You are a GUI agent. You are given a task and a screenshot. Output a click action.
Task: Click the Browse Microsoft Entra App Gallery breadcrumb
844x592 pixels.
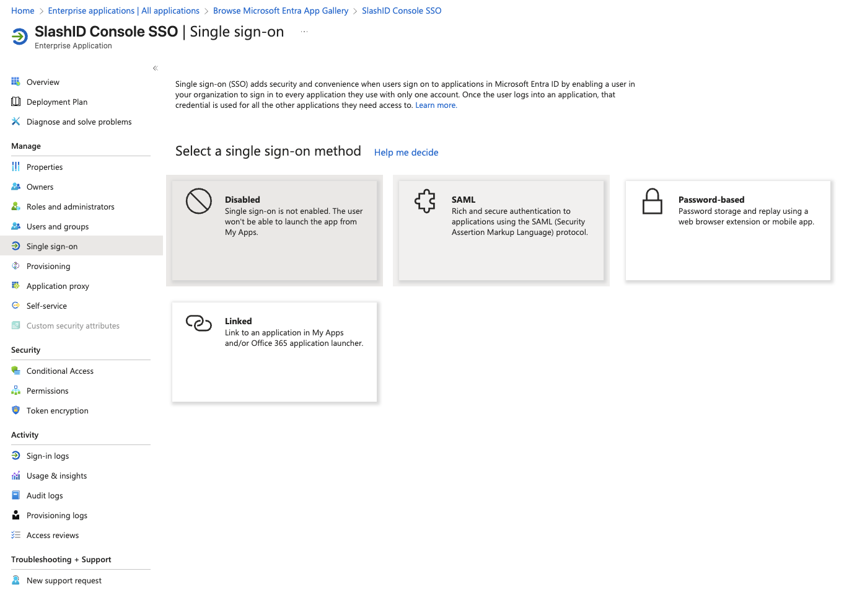point(280,11)
